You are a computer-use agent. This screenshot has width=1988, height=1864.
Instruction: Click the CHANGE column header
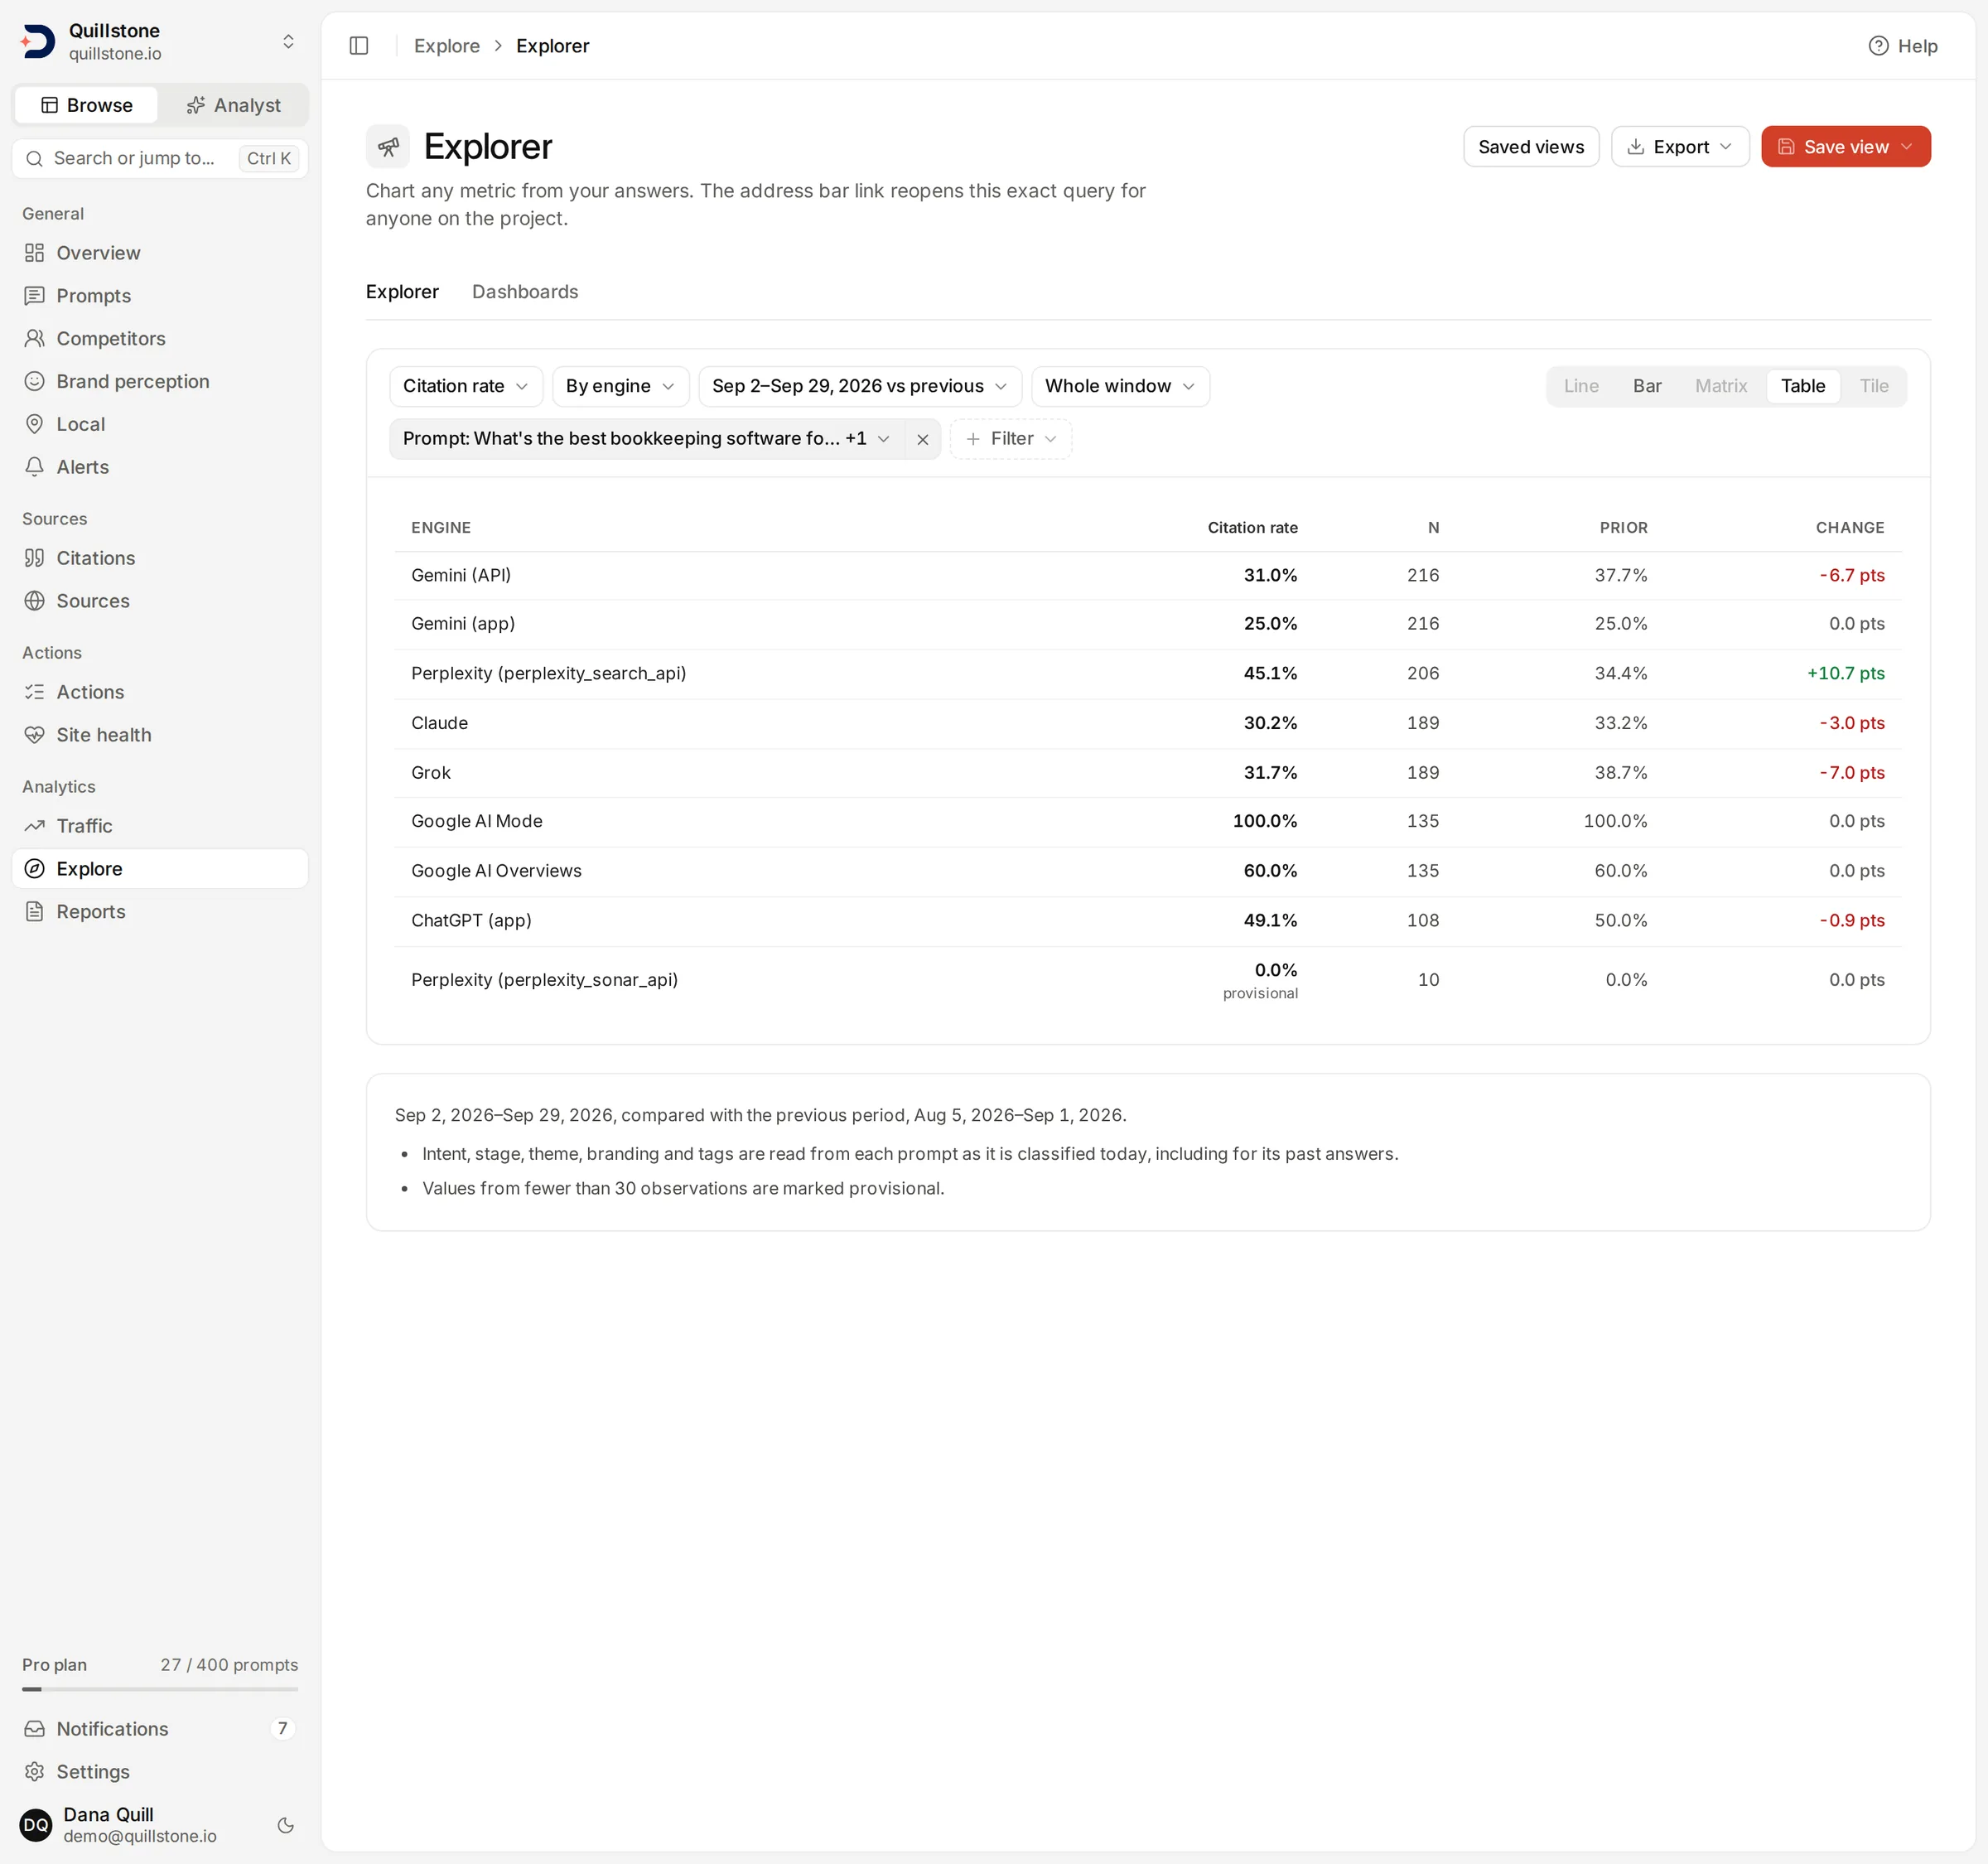tap(1850, 528)
